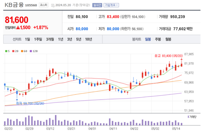The height and width of the screenshot is (133, 203).
Task: Select the 5년 line chart tab
Action: (78, 39)
